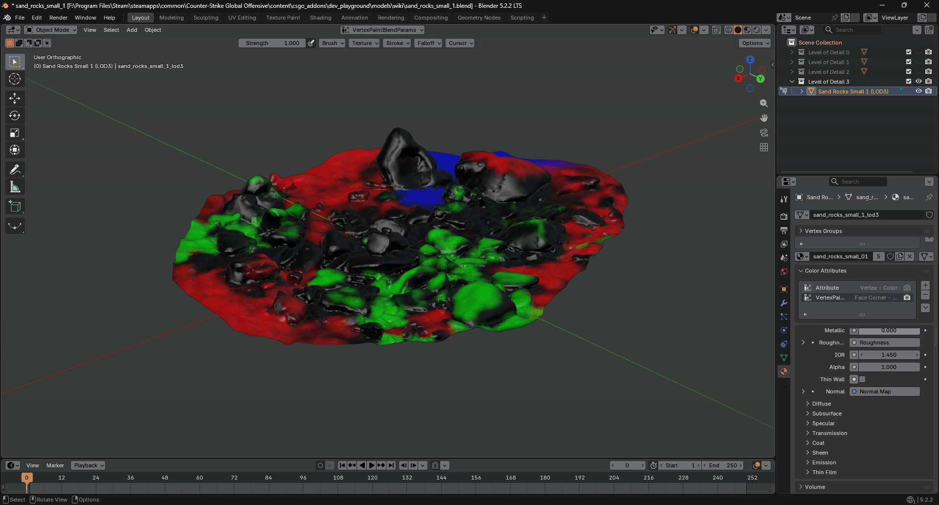Image resolution: width=939 pixels, height=505 pixels.
Task: Toggle pressure sensitivity for Strength
Action: click(311, 43)
